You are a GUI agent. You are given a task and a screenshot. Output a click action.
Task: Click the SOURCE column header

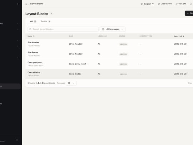point(122,36)
